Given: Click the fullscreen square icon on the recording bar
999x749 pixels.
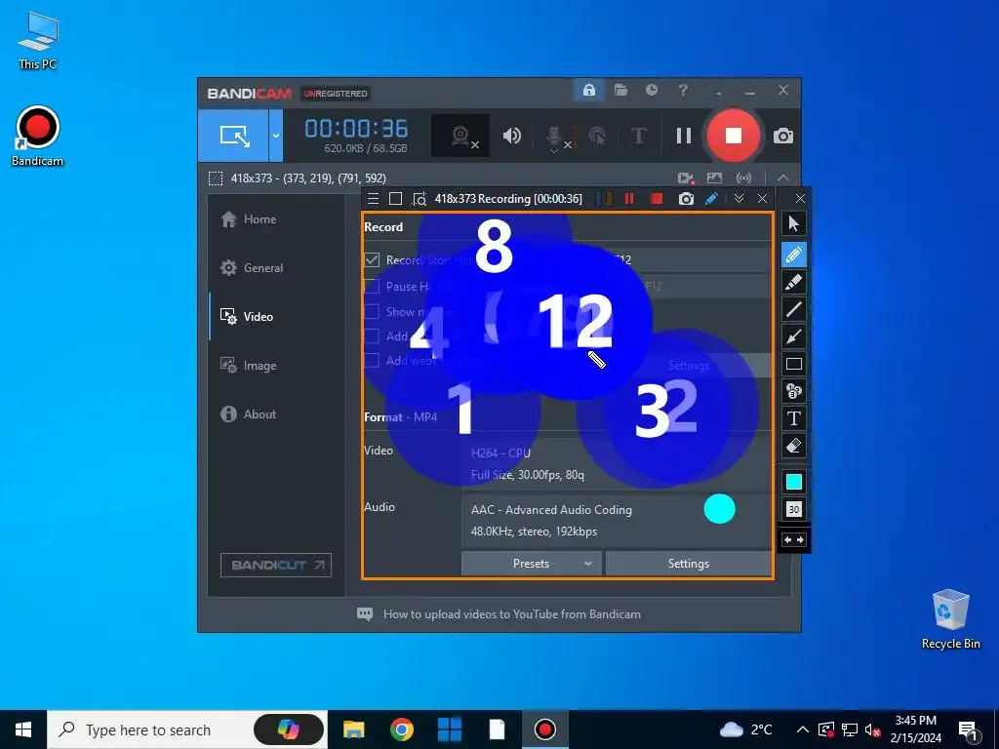Looking at the screenshot, I should (396, 199).
